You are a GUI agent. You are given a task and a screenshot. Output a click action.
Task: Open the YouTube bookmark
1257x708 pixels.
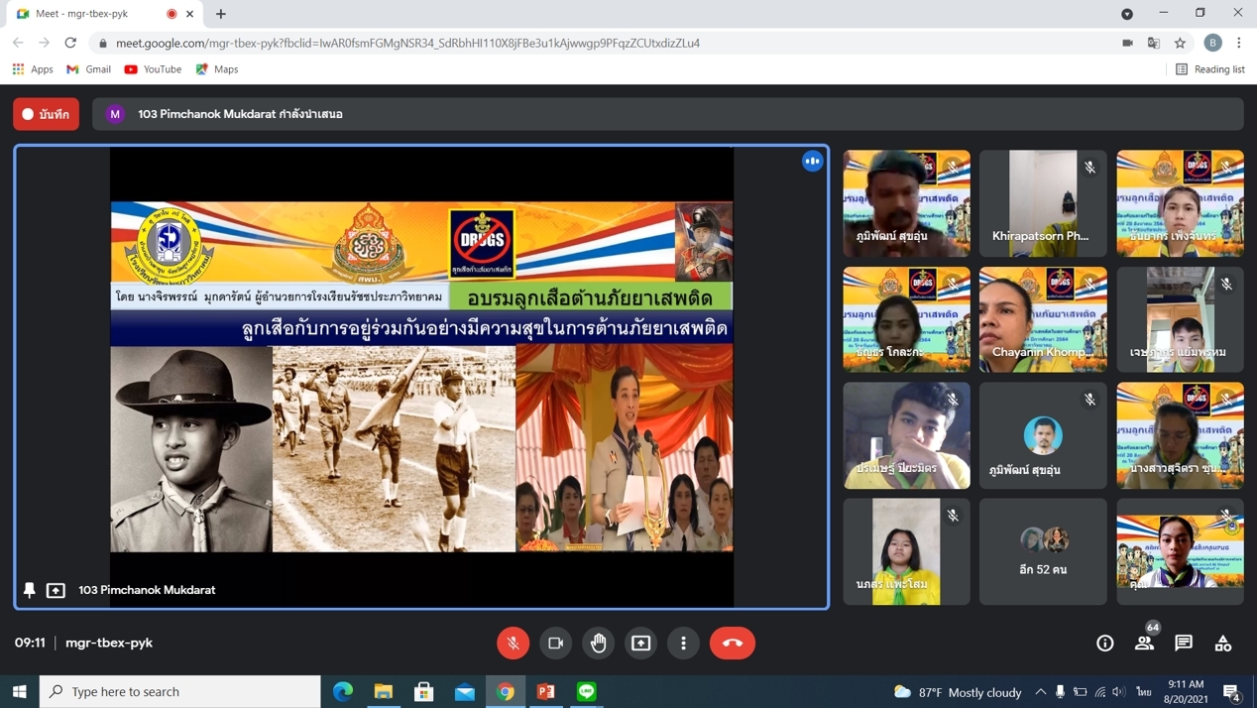click(153, 69)
